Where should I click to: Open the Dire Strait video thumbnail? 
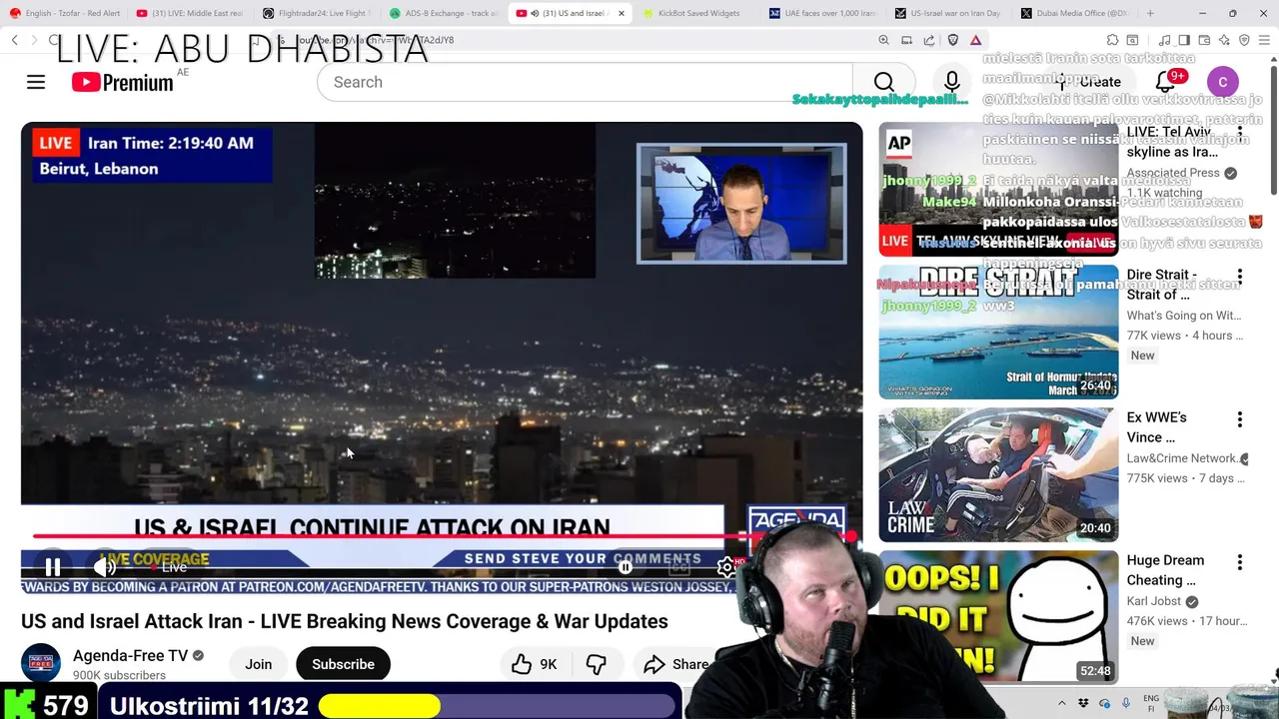click(998, 332)
